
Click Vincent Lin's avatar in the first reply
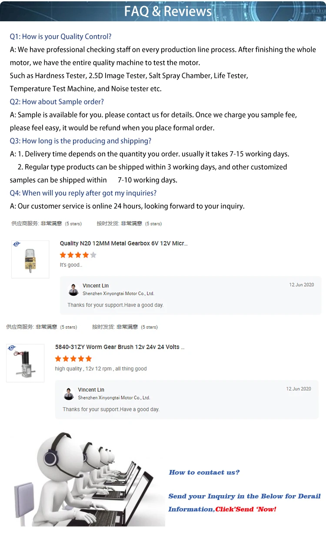(x=73, y=290)
